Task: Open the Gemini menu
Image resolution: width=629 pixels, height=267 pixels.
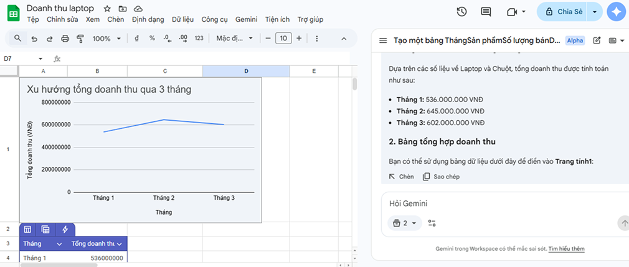Action: 247,19
